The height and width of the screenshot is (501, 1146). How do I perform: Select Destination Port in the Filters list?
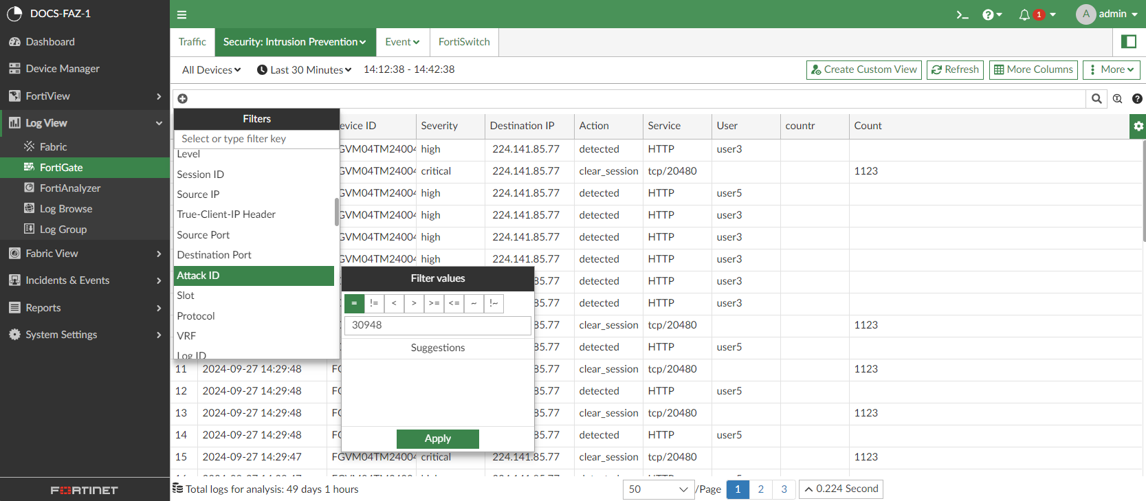[x=214, y=255]
